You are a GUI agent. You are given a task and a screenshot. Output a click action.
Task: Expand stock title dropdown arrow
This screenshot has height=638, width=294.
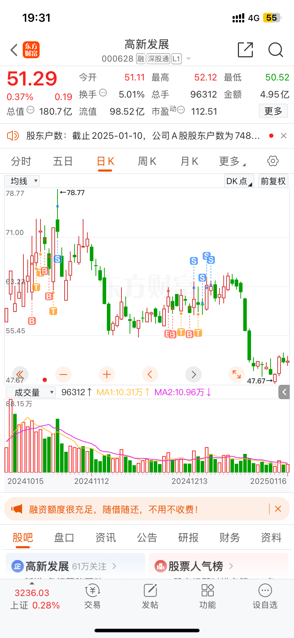tap(189, 59)
